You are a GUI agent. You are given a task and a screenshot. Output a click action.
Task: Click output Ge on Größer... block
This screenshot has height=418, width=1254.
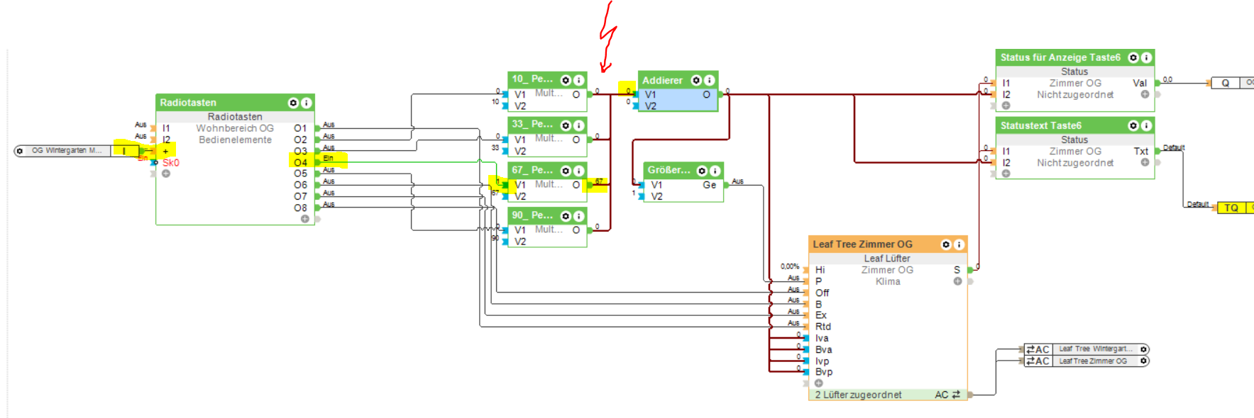[710, 185]
